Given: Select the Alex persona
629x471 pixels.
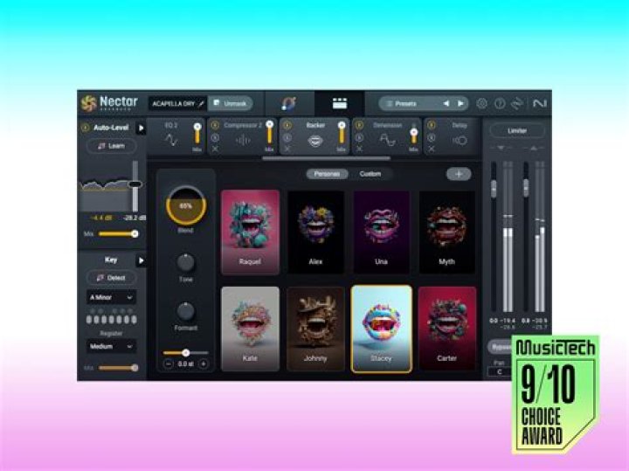Looking at the screenshot, I should [x=315, y=232].
